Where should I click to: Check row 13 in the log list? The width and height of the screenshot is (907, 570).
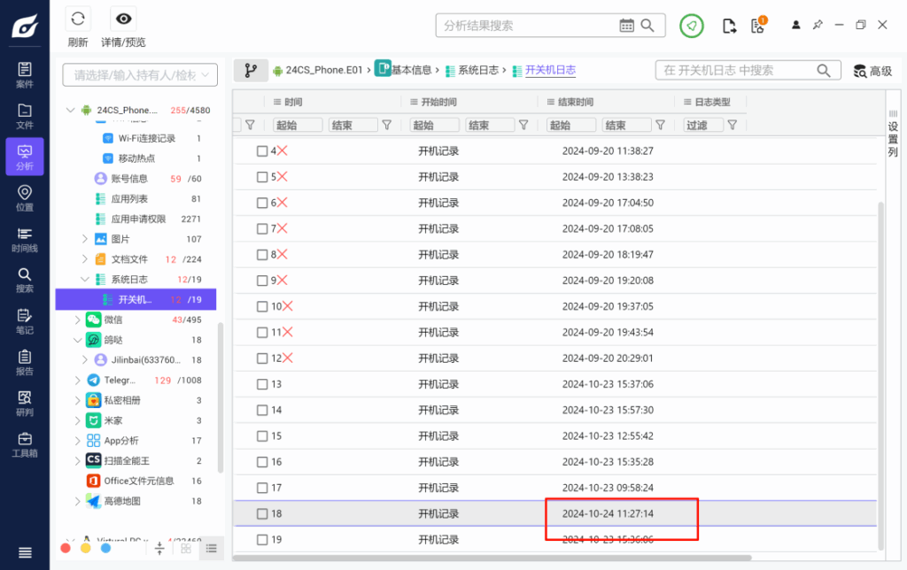pos(262,384)
